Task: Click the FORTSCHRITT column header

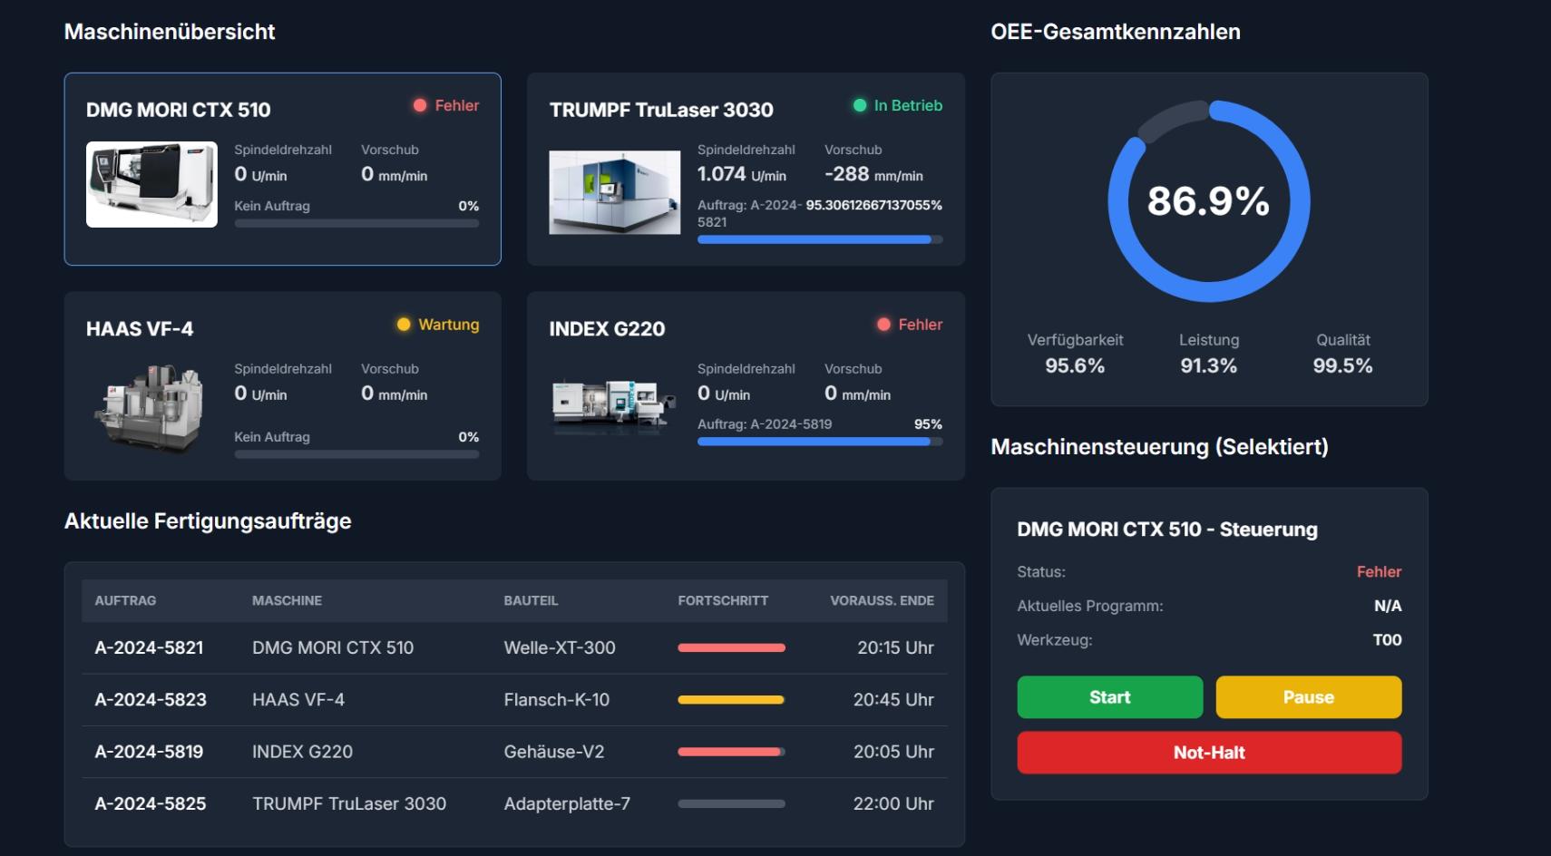Action: (723, 599)
